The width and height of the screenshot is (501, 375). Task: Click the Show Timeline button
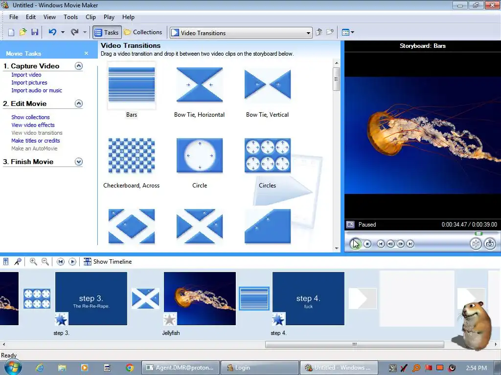(x=107, y=262)
